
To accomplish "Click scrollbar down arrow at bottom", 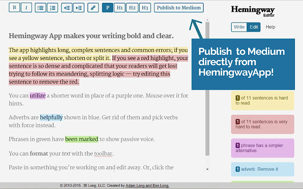I will click(207, 169).
